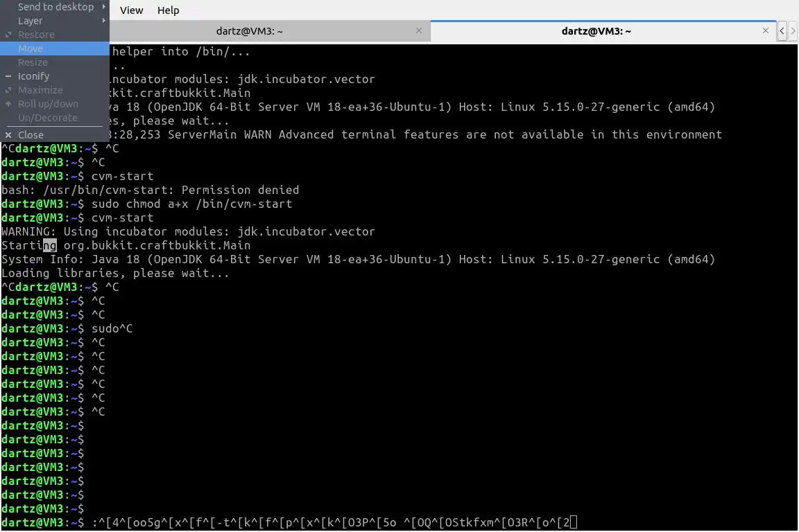Click the 'sudo^C' prompt line
799x532 pixels.
click(67, 328)
